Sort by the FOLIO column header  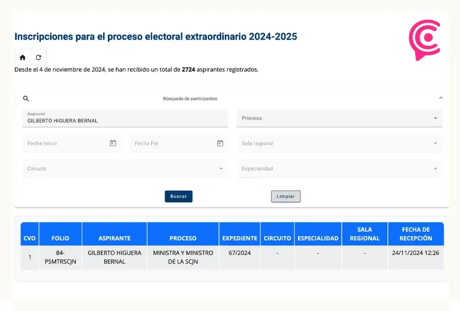[60, 238]
